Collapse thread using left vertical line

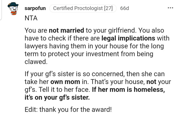1,10
